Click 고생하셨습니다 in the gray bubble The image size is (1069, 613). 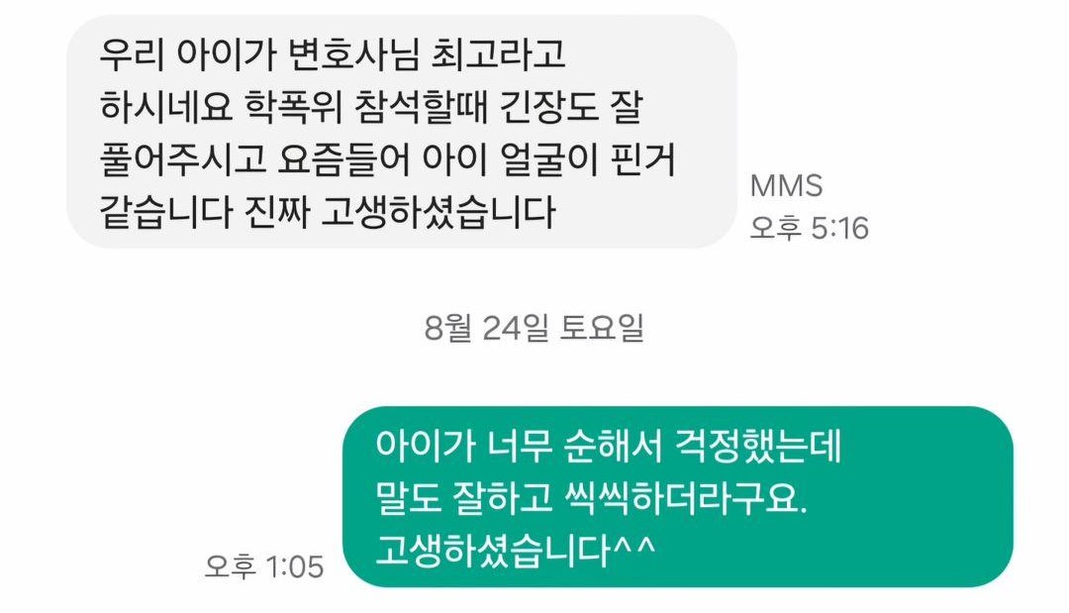(x=438, y=212)
